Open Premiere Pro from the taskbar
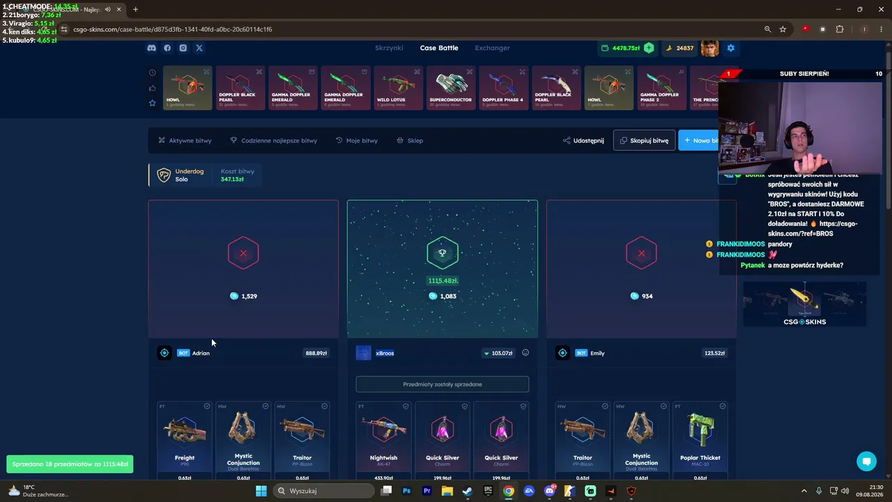The image size is (892, 502). coord(427,491)
